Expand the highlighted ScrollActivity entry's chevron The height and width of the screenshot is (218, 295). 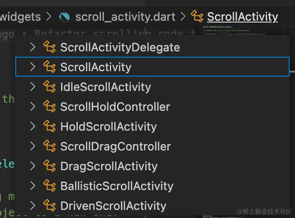(33, 67)
